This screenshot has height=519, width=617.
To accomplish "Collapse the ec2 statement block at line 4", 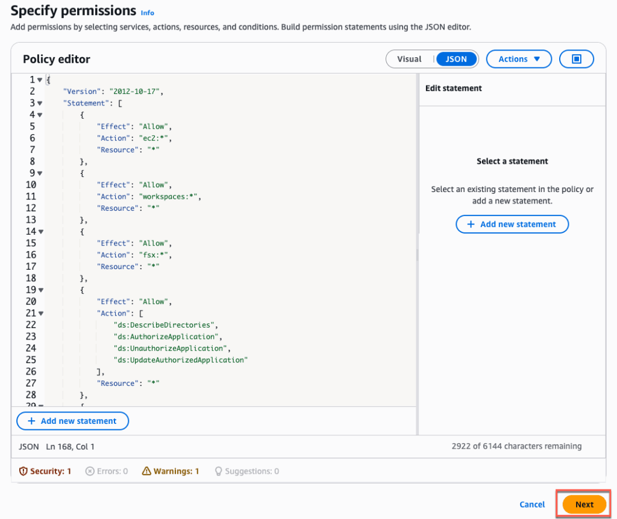I will 40,115.
